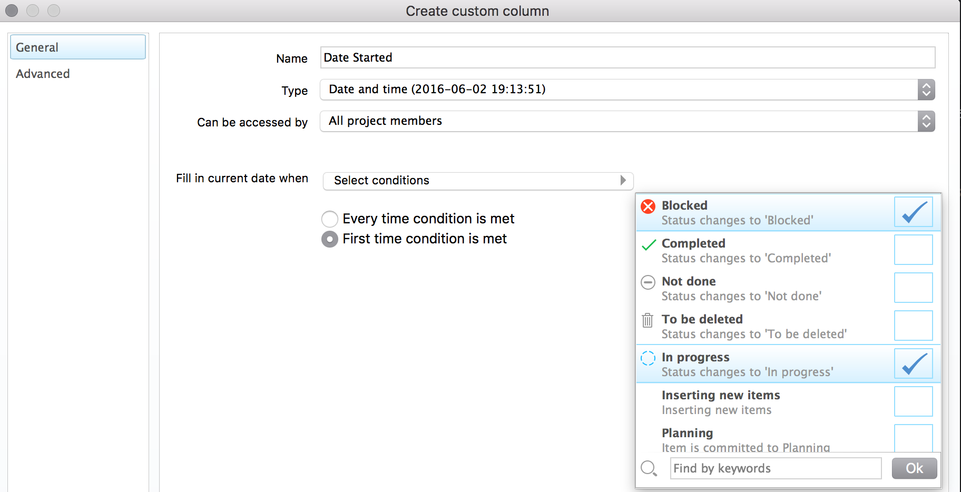Open the Type dropdown
Image resolution: width=961 pixels, height=492 pixels.
click(627, 90)
